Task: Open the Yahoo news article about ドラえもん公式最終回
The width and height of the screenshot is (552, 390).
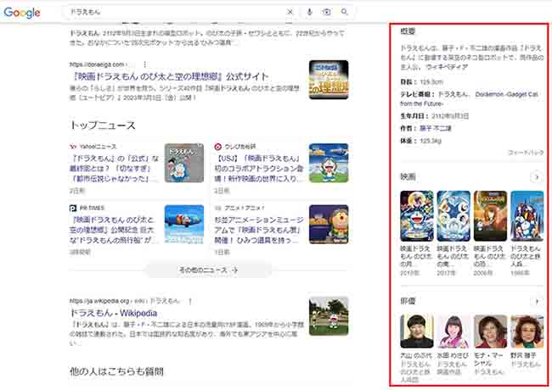Action: 114,169
